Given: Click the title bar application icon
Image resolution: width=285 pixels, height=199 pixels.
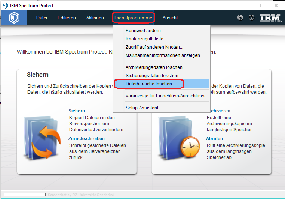Looking at the screenshot, I should [x=4, y=6].
